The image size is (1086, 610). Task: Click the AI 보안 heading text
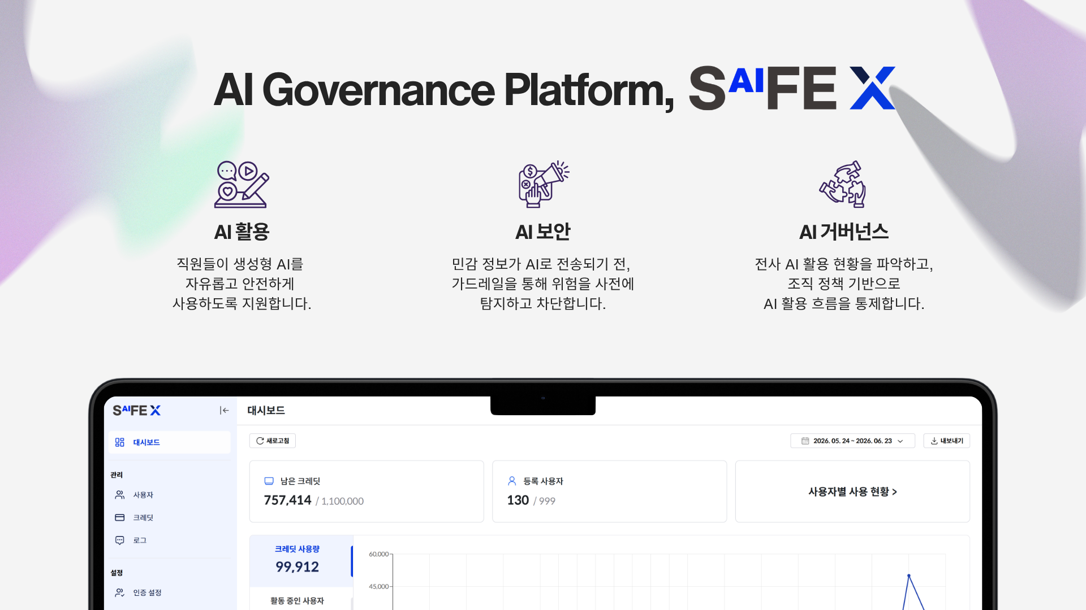click(x=543, y=232)
